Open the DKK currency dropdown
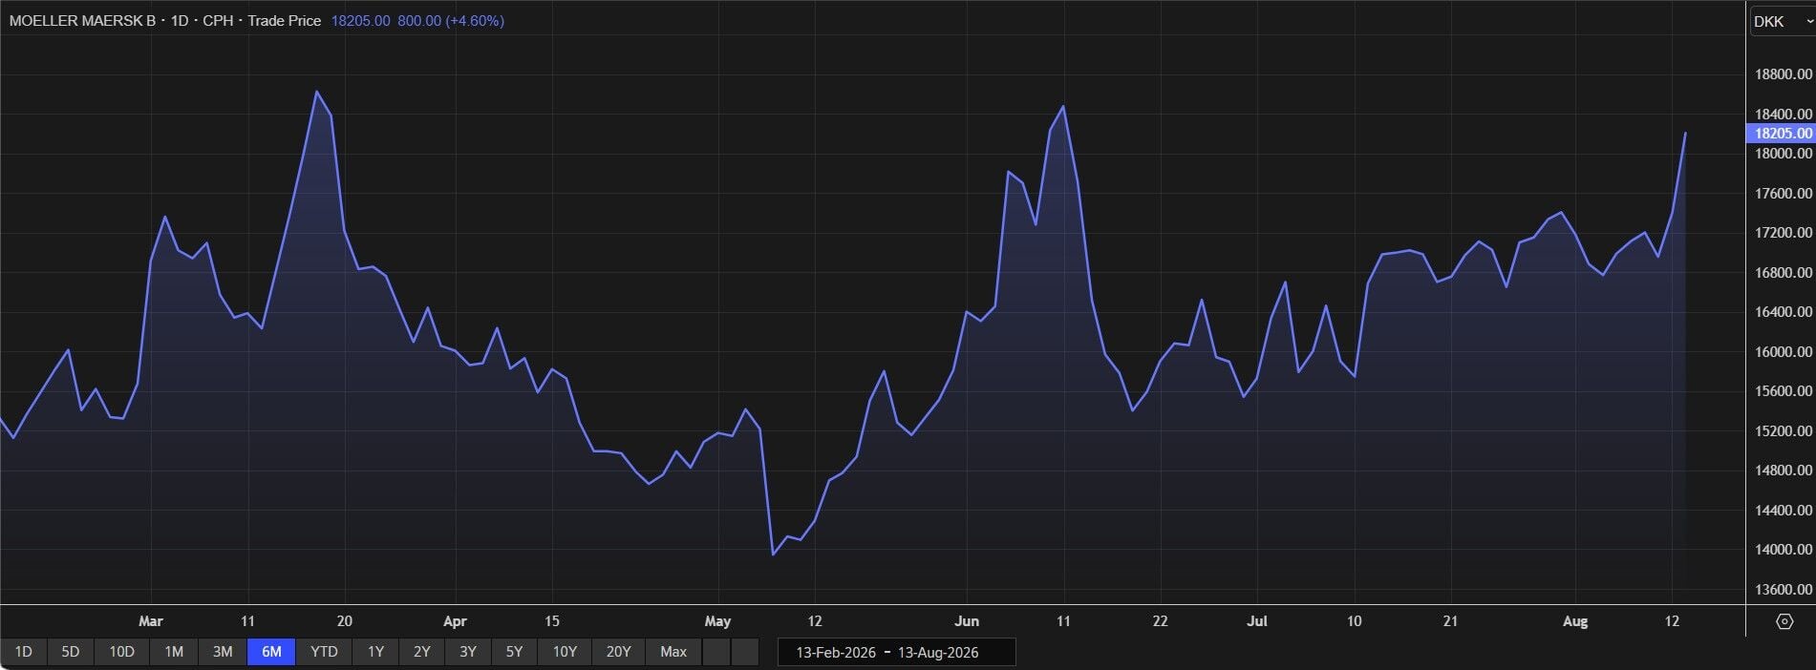Viewport: 1816px width, 670px height. coord(1782,21)
